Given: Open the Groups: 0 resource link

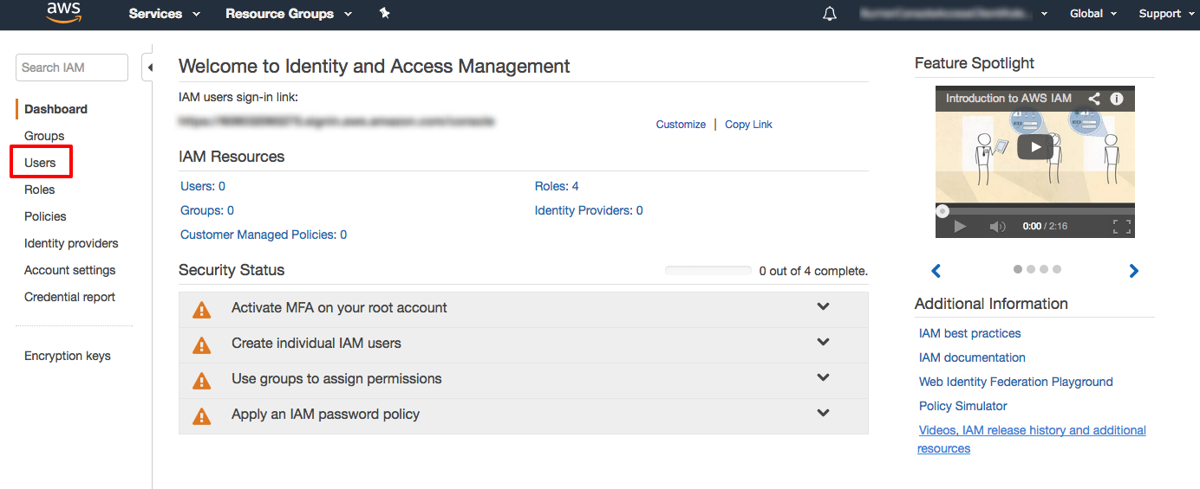Looking at the screenshot, I should click(x=207, y=210).
